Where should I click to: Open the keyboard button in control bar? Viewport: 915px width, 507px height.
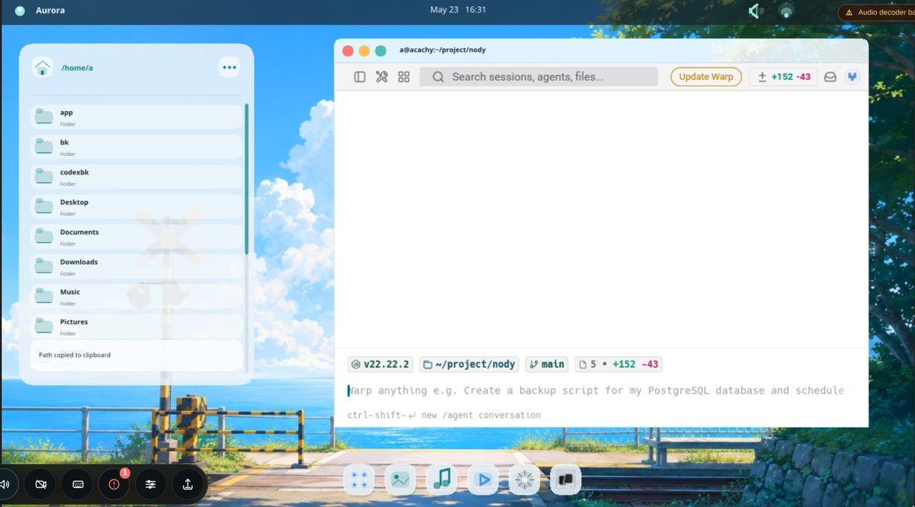[78, 484]
